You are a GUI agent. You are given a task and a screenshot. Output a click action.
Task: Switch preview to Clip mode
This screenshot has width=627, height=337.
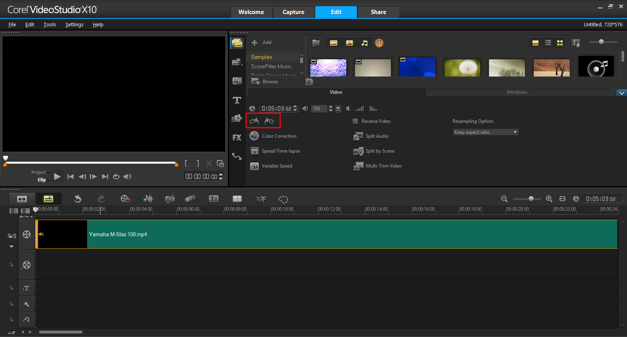42,180
